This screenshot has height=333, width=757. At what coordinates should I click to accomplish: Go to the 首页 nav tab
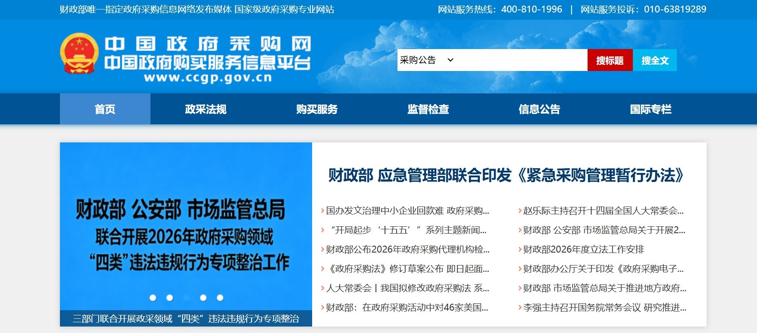(x=105, y=109)
